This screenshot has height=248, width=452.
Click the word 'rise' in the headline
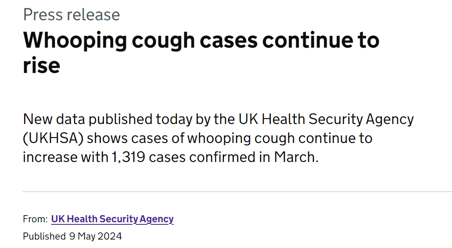[41, 66]
